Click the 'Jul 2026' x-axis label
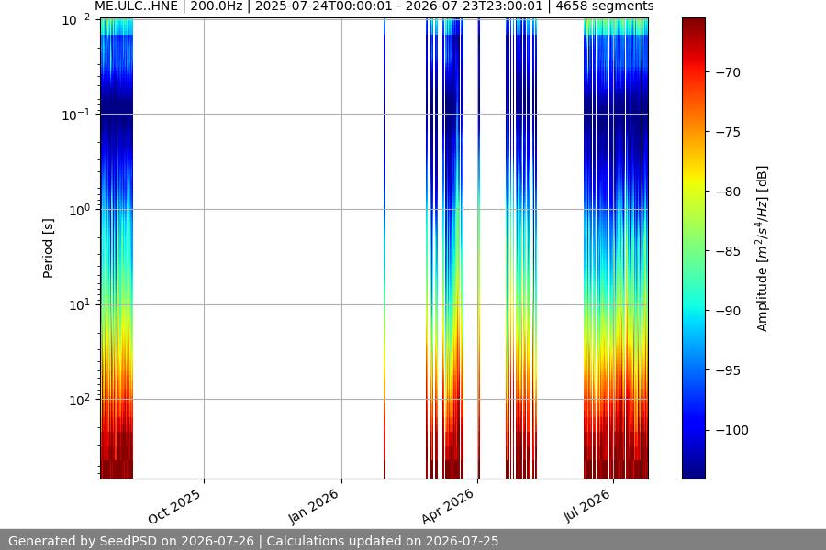This screenshot has width=826, height=550. (587, 506)
